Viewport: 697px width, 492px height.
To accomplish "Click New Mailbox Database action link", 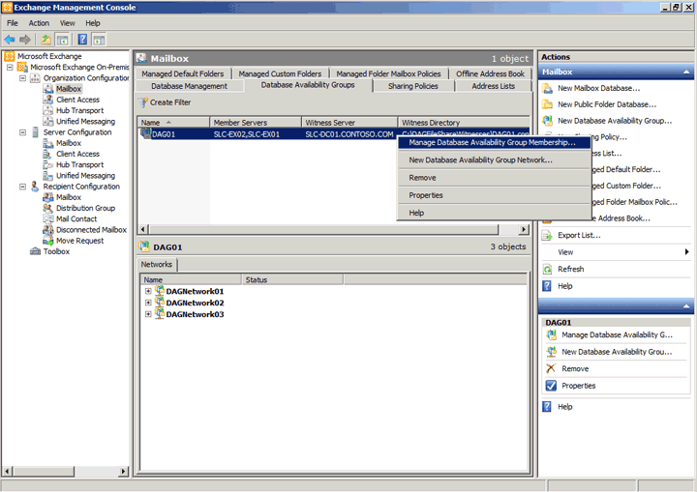I will 599,88.
